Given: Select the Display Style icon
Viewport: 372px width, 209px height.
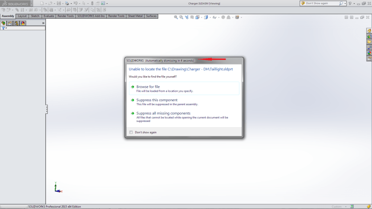Looking at the screenshot, I should point(206,17).
